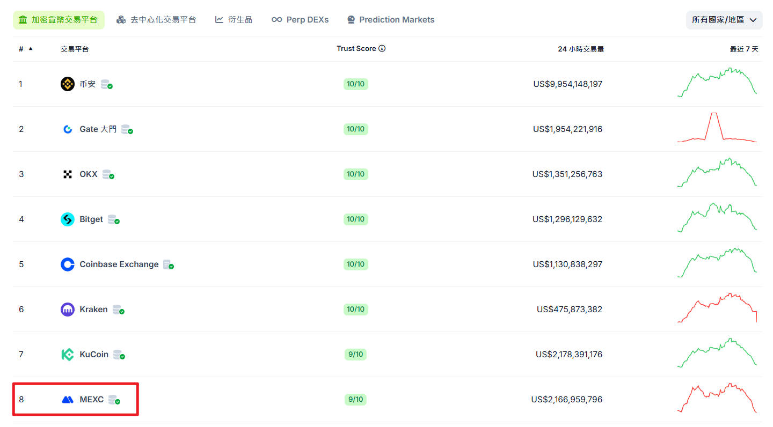This screenshot has height=427, width=773.
Task: Click the KuCoin logo icon
Action: point(67,355)
